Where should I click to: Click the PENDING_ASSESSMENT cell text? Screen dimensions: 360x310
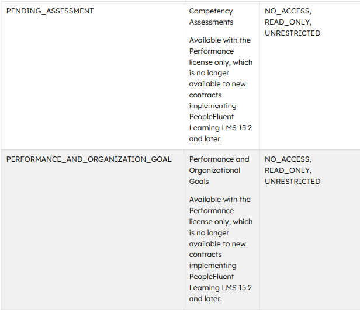[x=50, y=11]
